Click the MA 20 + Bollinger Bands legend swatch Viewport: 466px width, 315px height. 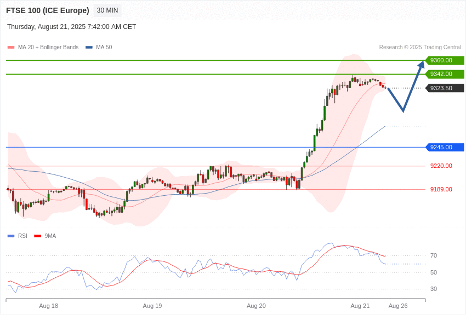point(11,47)
